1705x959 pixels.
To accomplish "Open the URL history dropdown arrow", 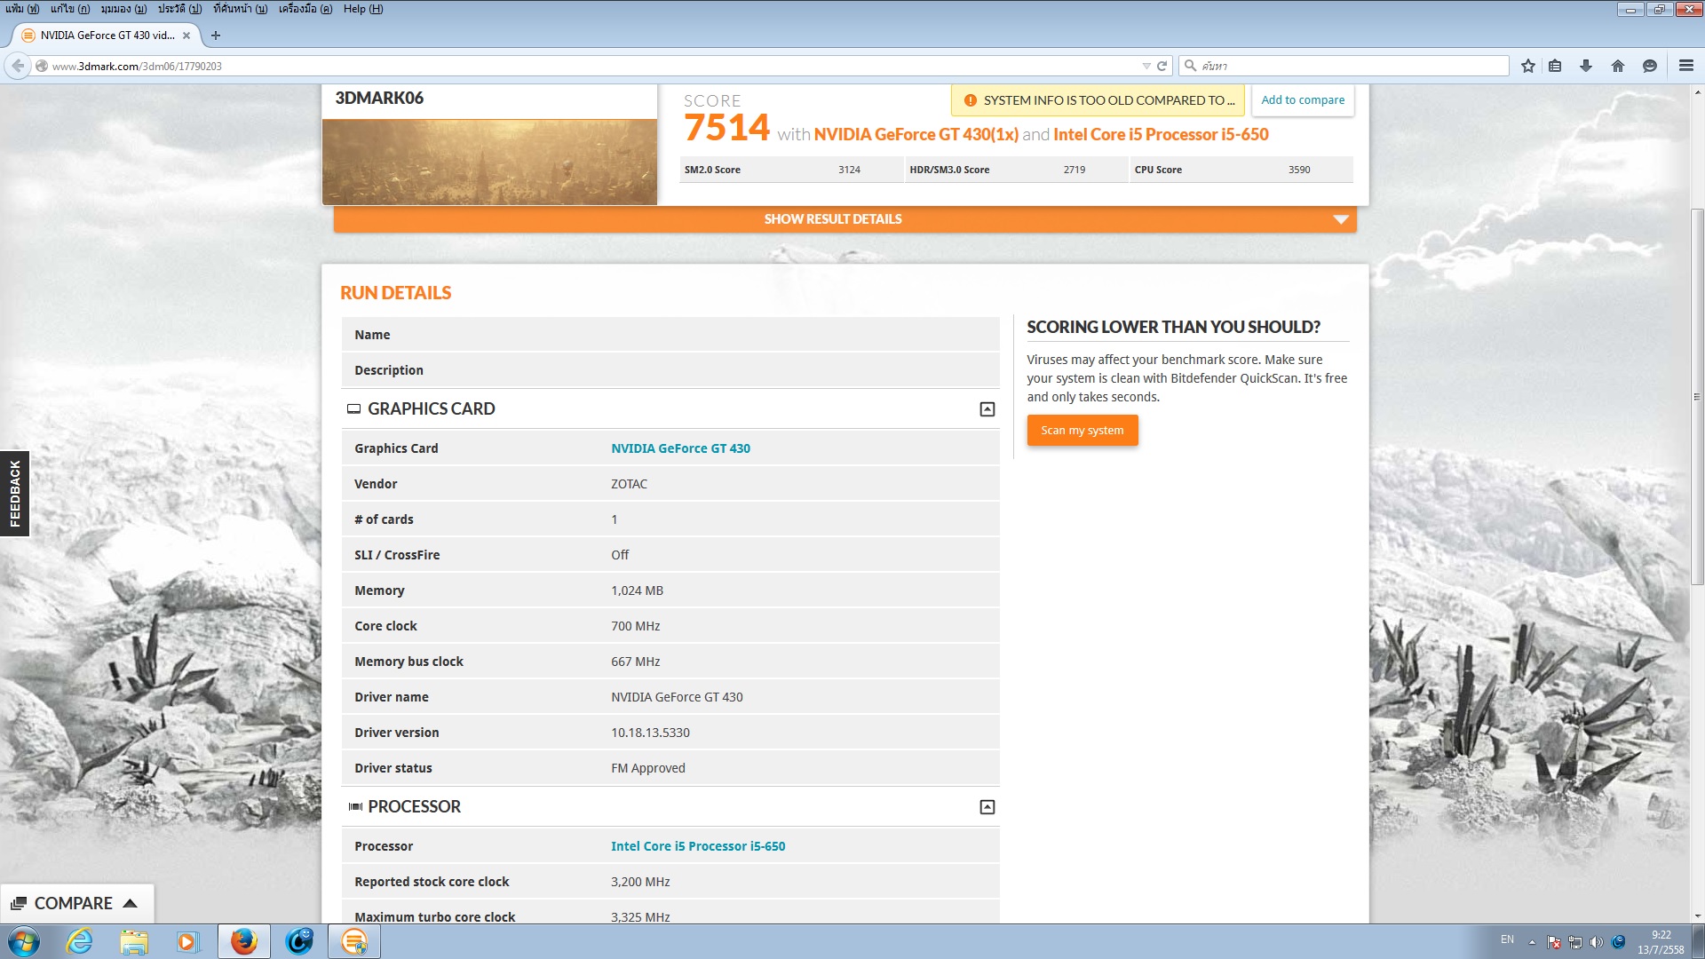I will [x=1146, y=66].
